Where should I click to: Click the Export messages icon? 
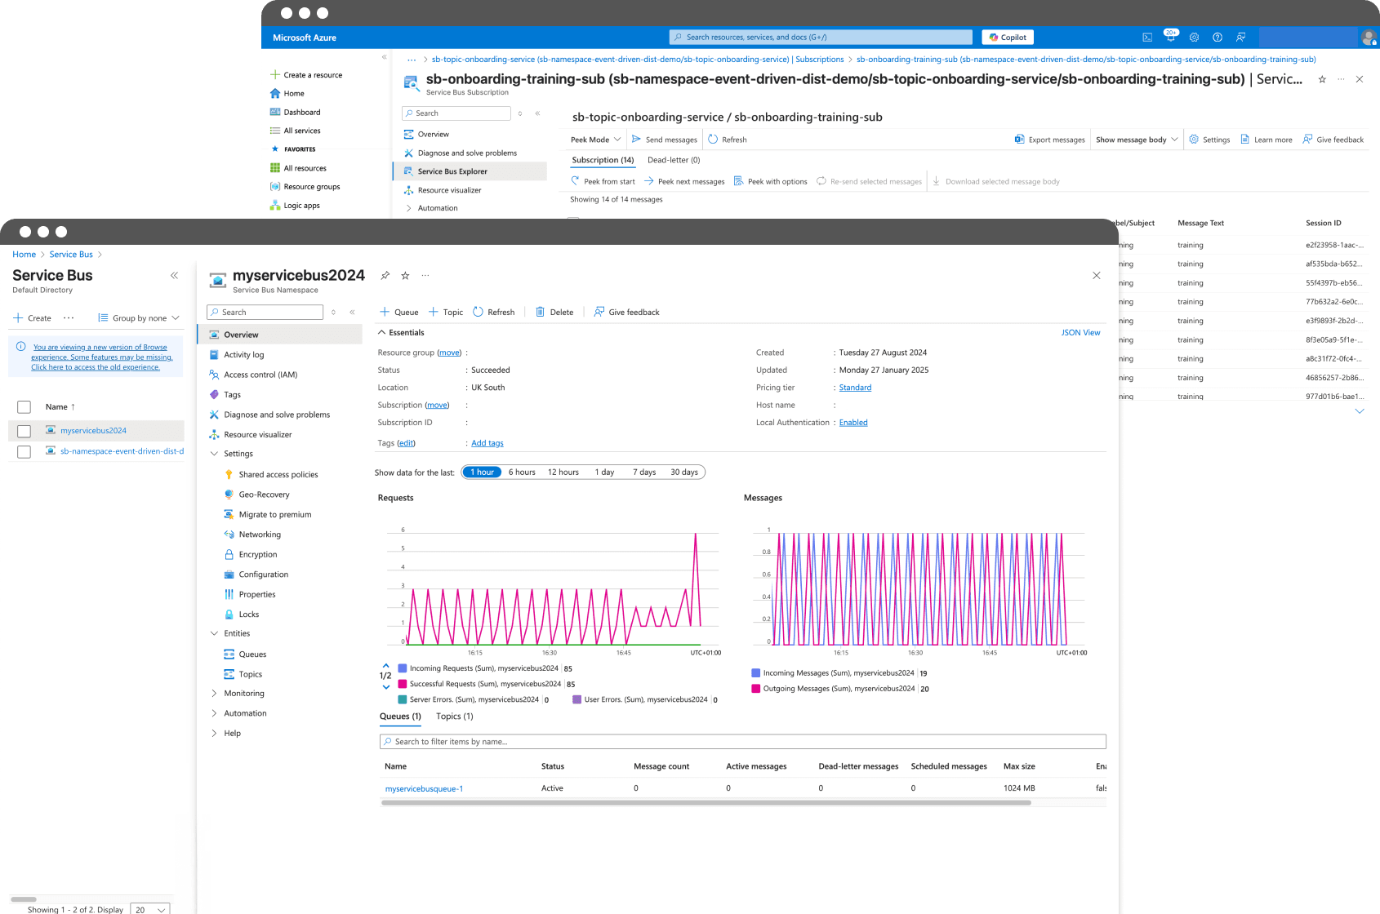coord(1019,140)
